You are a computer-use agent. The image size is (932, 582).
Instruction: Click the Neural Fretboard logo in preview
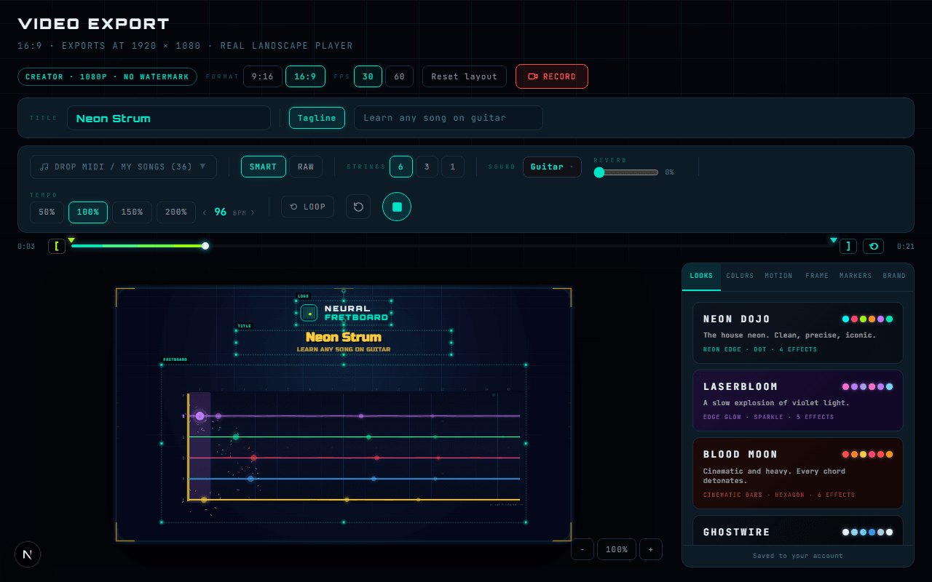(344, 313)
